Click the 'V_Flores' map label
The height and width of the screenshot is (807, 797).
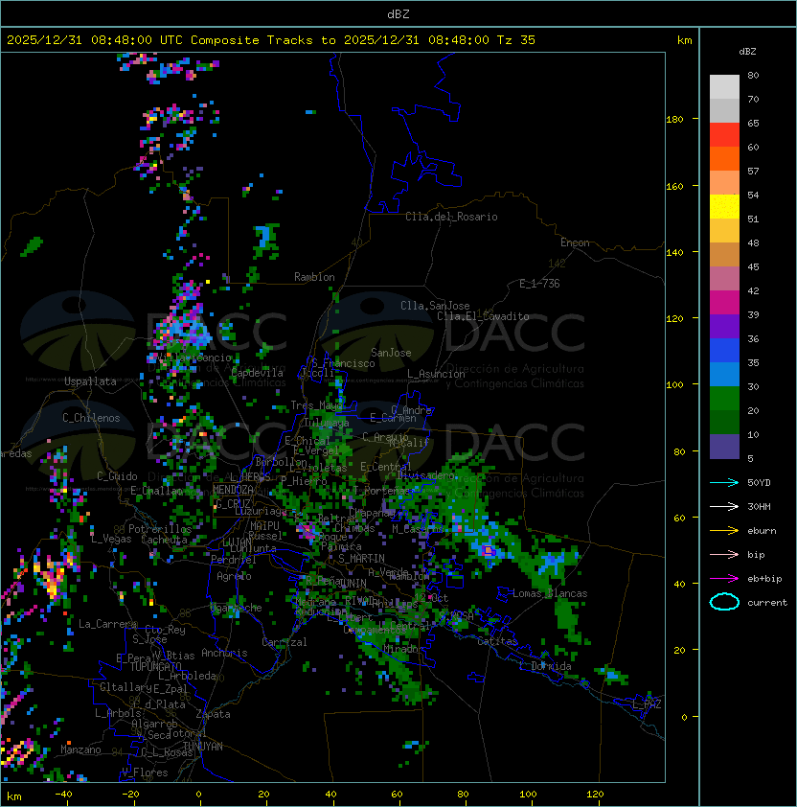tap(145, 772)
